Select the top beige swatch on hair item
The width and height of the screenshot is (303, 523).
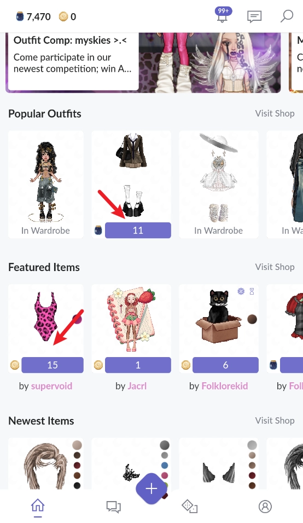77,445
